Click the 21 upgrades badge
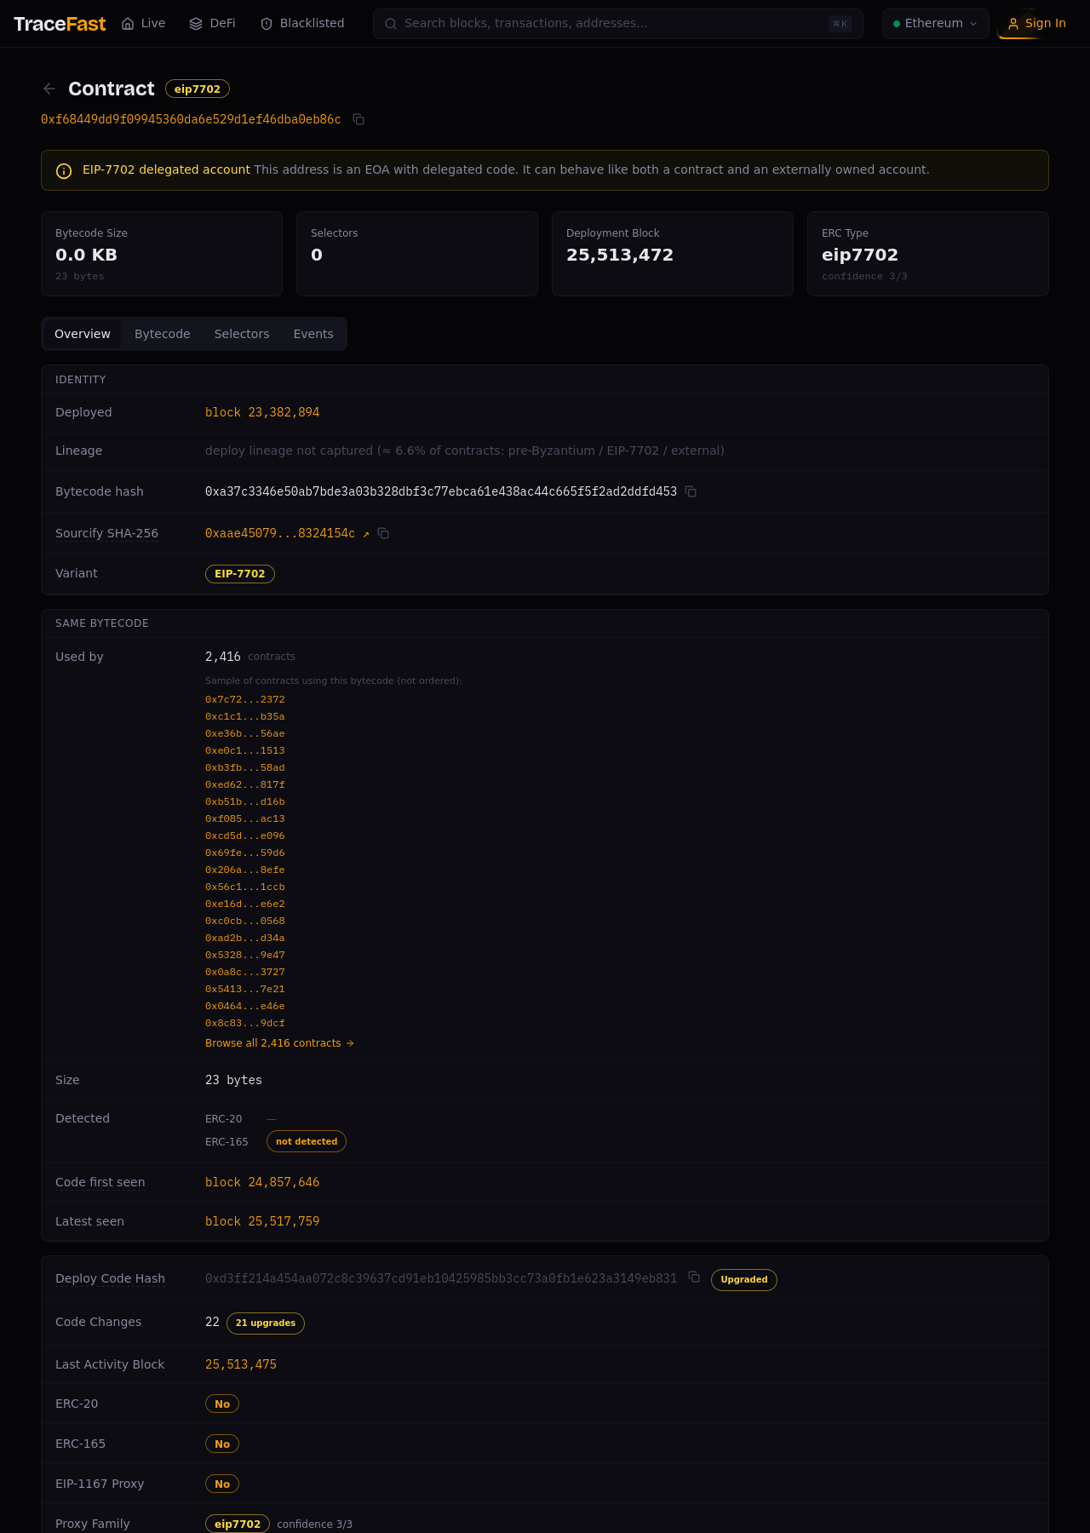Viewport: 1090px width, 1533px height. tap(266, 1323)
